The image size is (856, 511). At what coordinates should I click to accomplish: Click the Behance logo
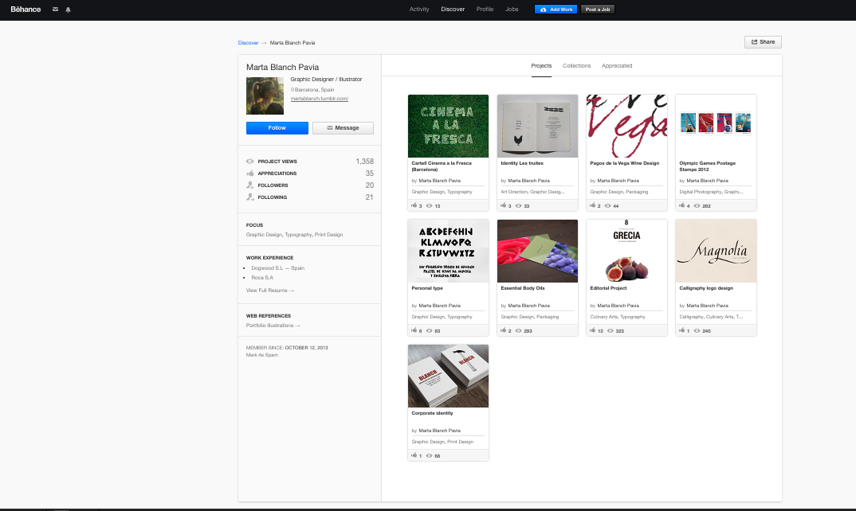tap(25, 10)
